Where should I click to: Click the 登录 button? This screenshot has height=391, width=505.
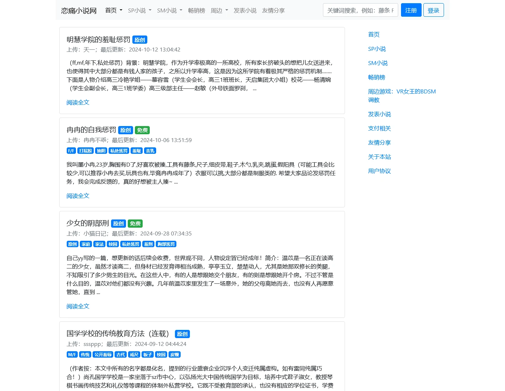(x=433, y=10)
